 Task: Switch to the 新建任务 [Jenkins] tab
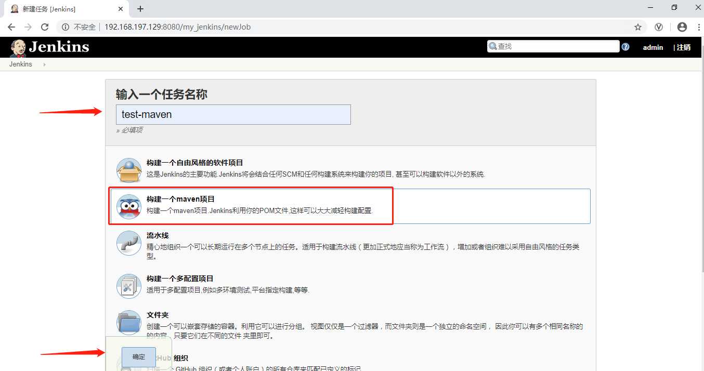click(x=66, y=9)
